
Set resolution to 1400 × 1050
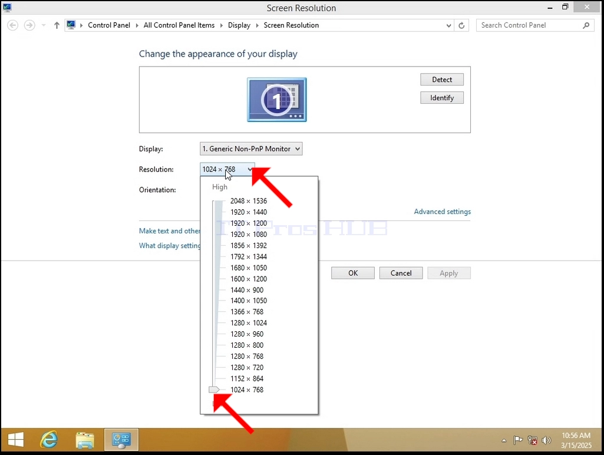click(249, 301)
